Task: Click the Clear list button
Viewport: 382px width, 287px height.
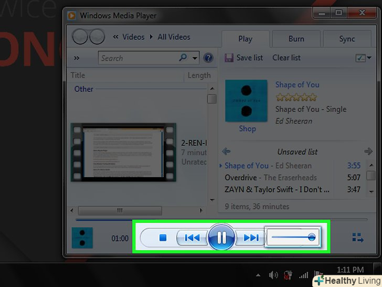Action: 286,58
